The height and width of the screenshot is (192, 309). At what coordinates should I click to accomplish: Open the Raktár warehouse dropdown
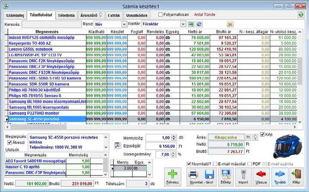click(183, 24)
